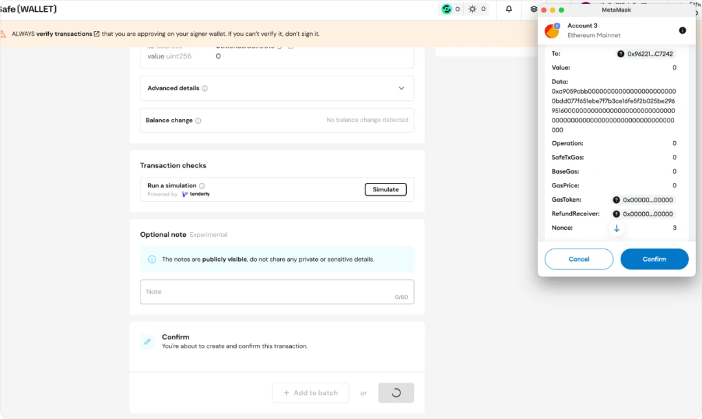Screen dimensions: 702x419
Task: Click the sun-shaped points counter icon
Action: click(473, 9)
